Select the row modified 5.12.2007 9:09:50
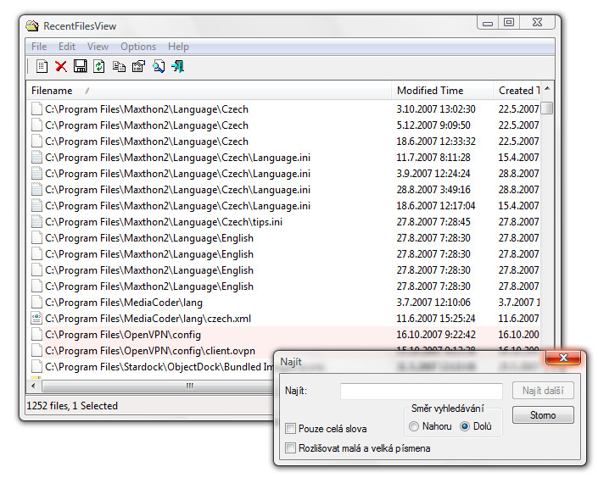 (x=283, y=125)
